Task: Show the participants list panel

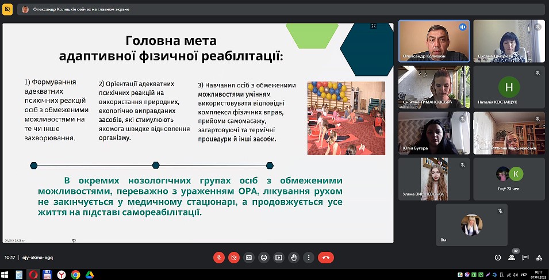Action: coord(512,258)
